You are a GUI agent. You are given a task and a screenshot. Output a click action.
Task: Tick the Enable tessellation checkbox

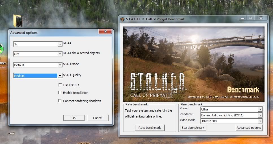[x=60, y=93]
